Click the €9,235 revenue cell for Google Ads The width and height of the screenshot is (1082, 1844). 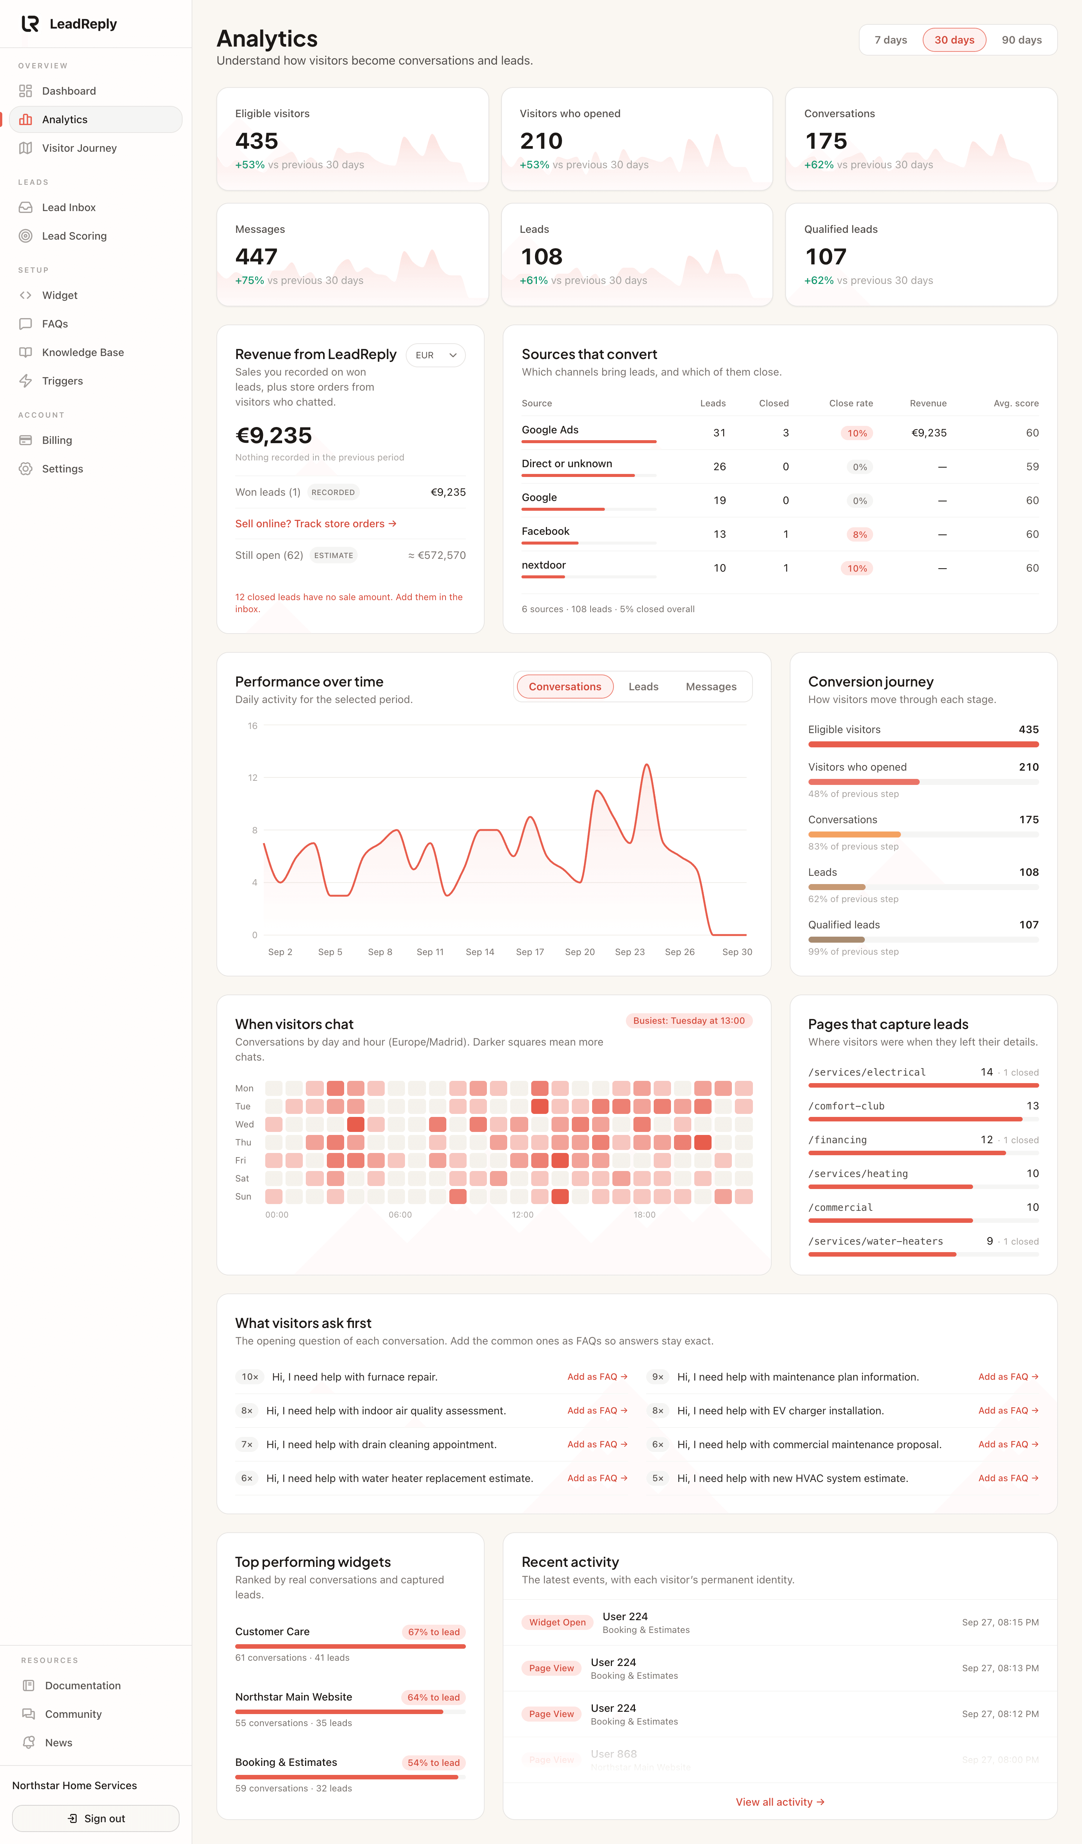[928, 433]
